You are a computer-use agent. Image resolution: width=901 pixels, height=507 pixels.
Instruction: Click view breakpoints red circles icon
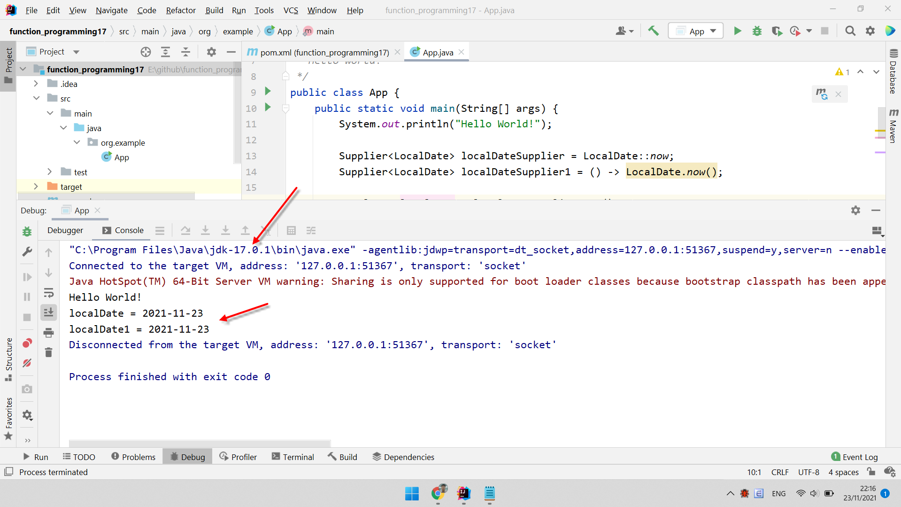click(x=27, y=343)
